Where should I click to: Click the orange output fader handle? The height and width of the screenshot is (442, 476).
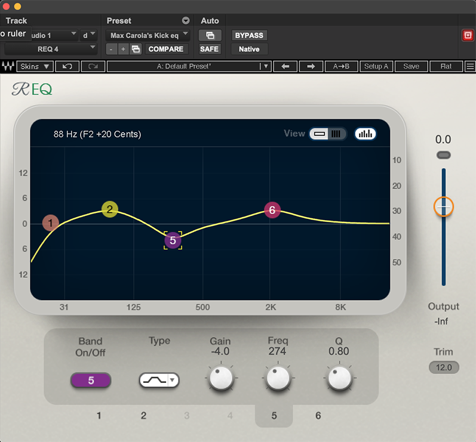point(443,206)
